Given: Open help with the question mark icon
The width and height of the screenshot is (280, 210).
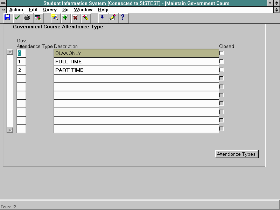Looking at the screenshot, I should [122, 17].
